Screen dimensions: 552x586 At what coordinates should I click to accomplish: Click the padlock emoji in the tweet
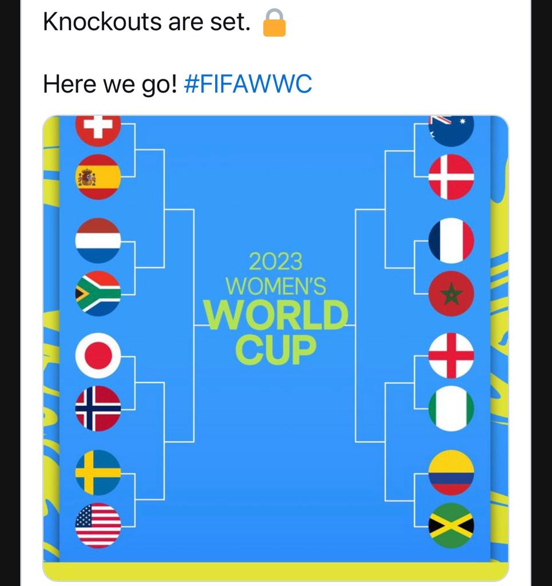point(274,23)
